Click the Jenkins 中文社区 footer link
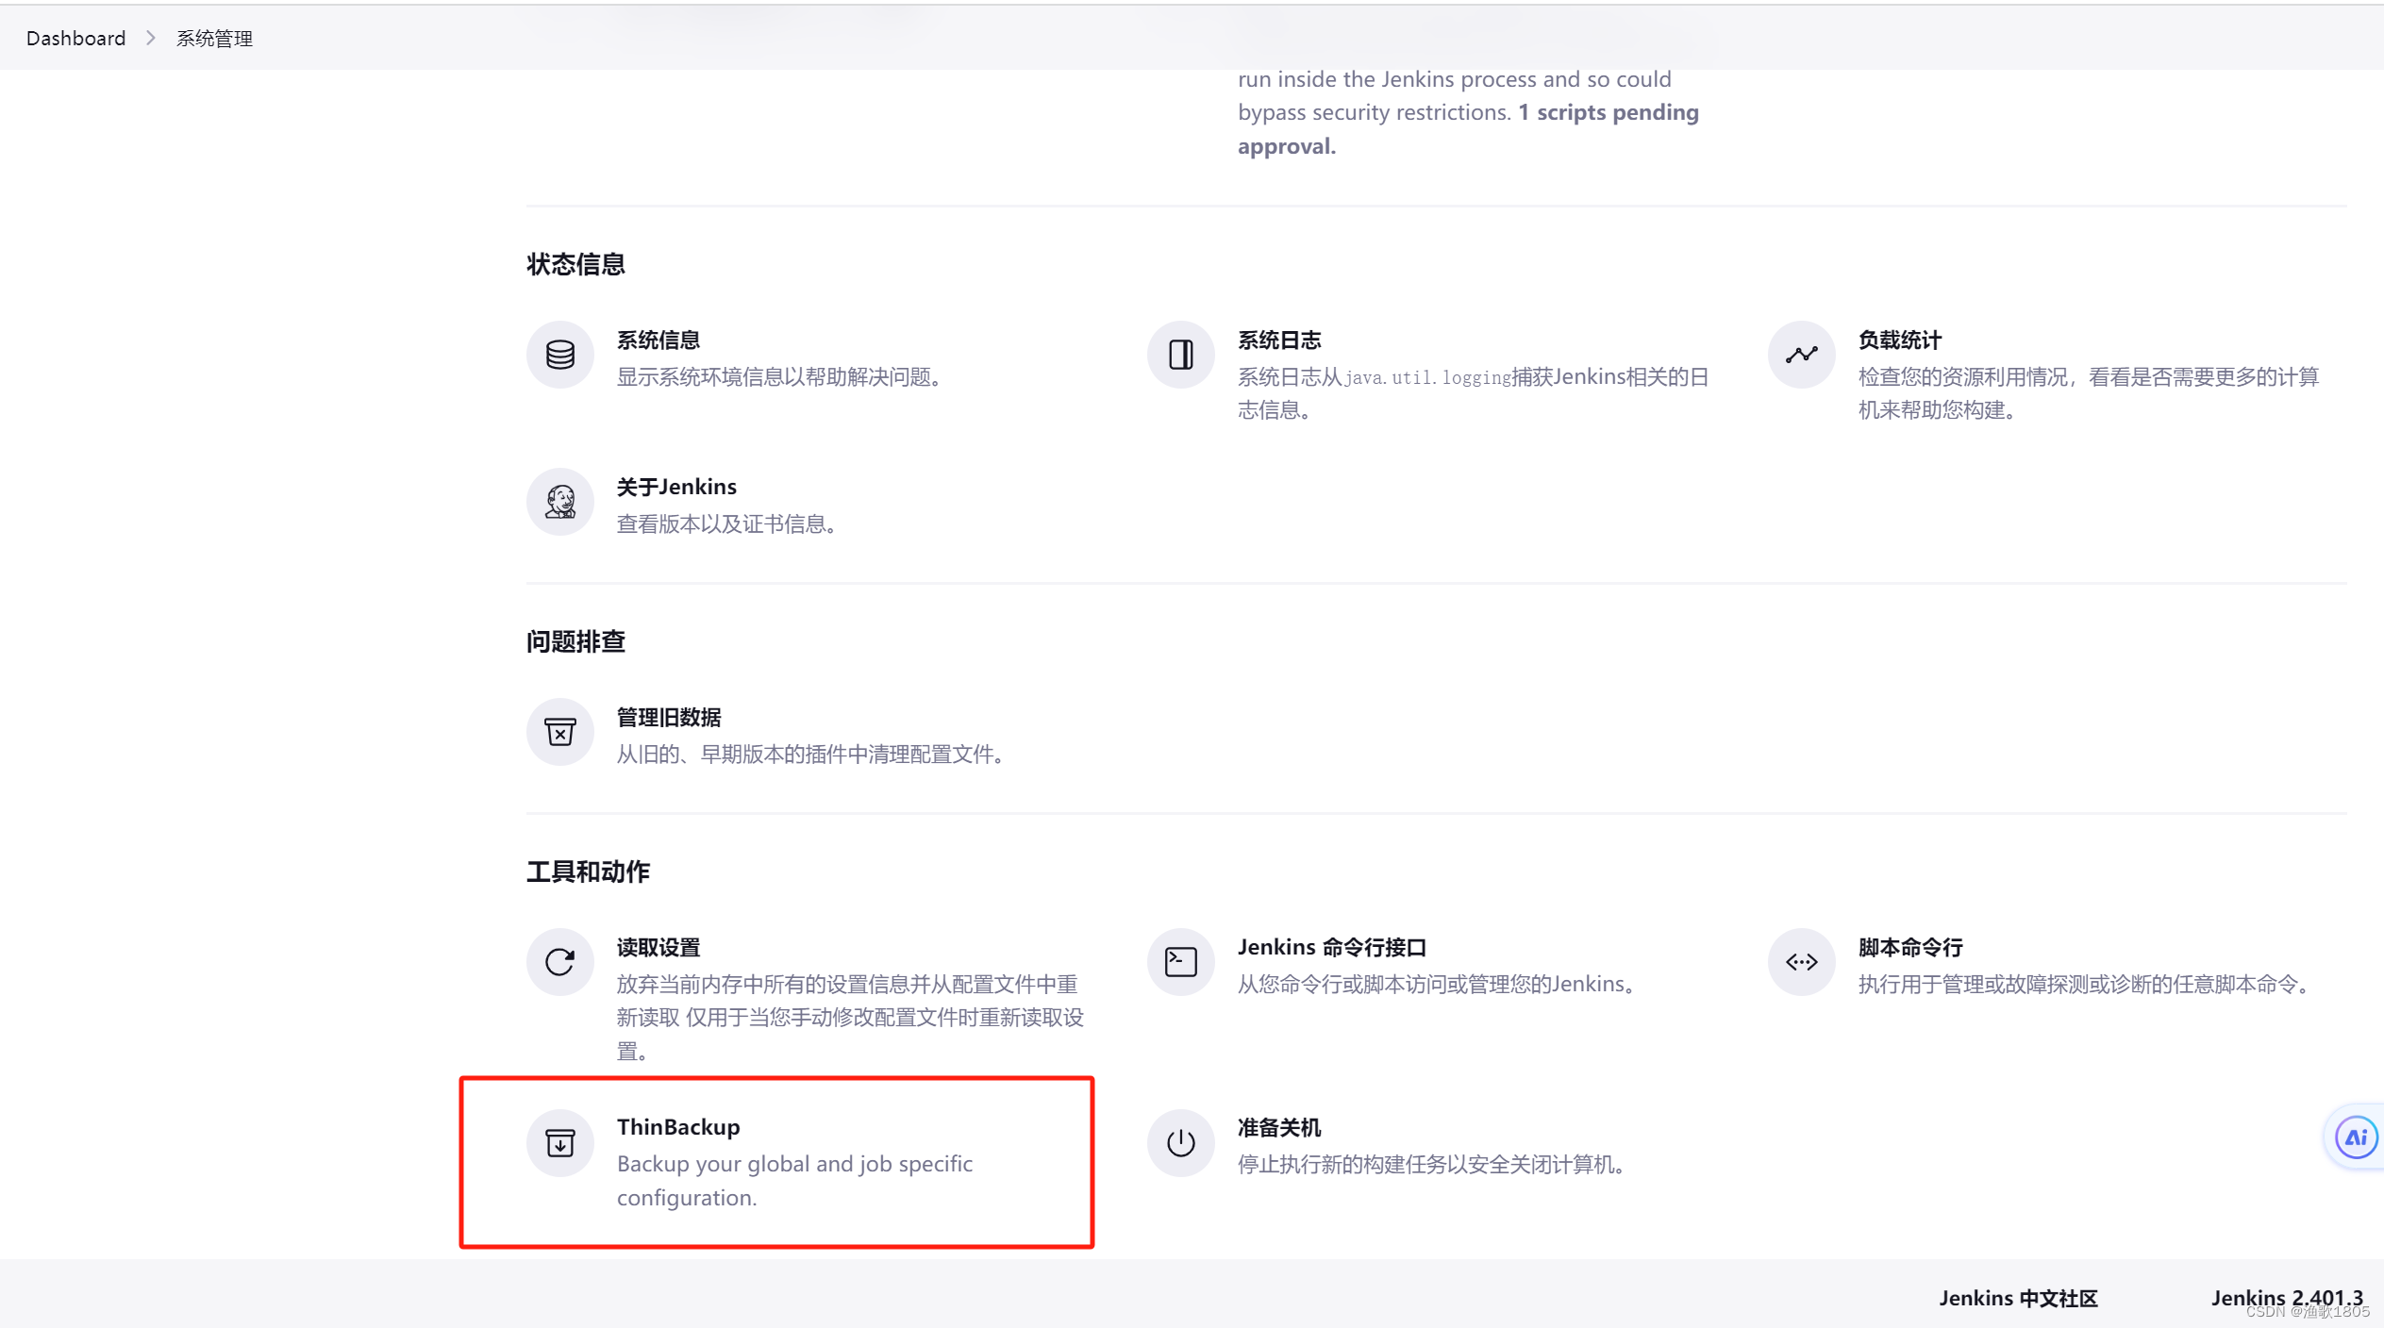The height and width of the screenshot is (1328, 2384). point(2017,1298)
